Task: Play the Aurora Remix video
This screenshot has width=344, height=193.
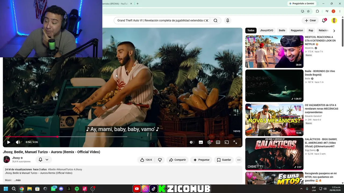Action: click(x=9, y=142)
